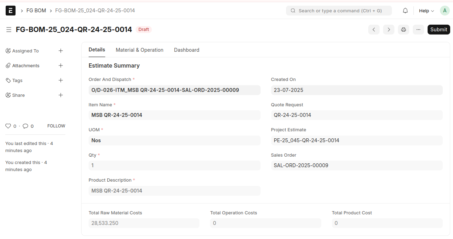Go to next document arrow
The height and width of the screenshot is (239, 453).
(389, 30)
